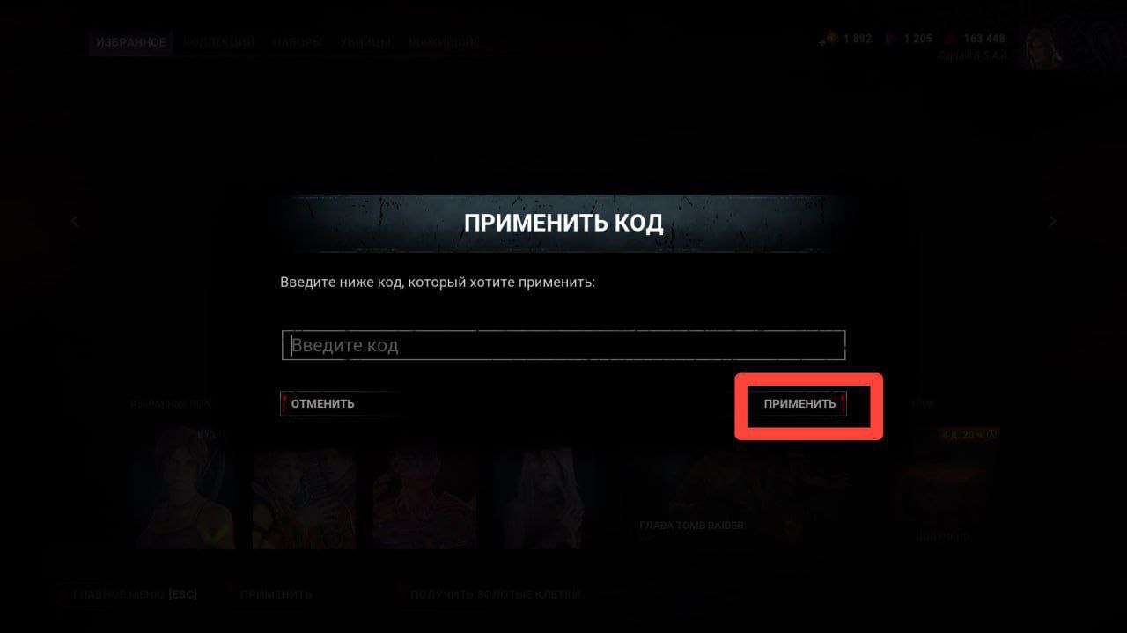
Task: Click the iridescent shards currency icon
Action: click(890, 39)
